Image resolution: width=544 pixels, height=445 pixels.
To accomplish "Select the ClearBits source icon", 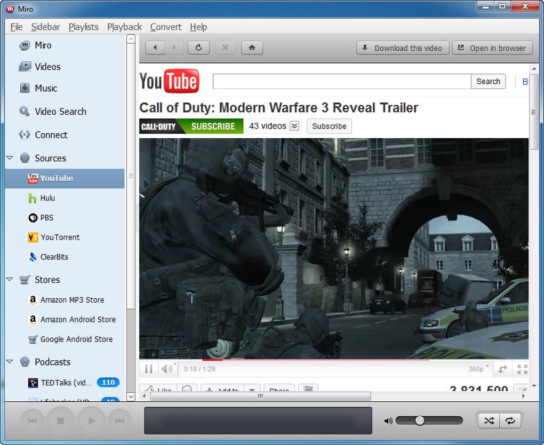I will (33, 257).
